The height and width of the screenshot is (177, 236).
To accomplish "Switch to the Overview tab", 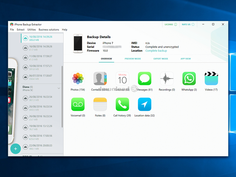I will [106, 59].
